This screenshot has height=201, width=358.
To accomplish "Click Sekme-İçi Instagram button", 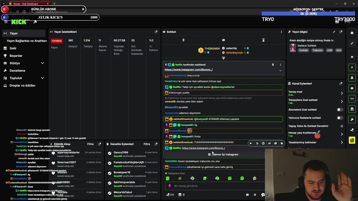I will click(x=223, y=154).
